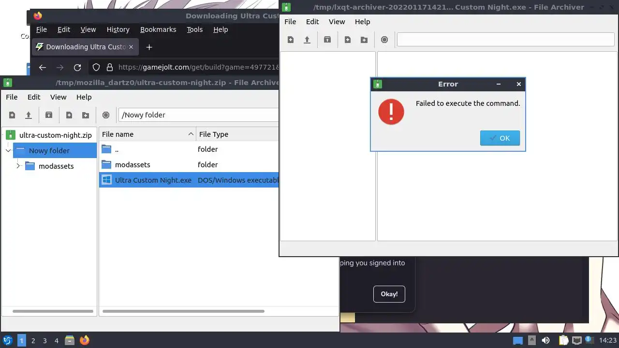Close the Error dialog with X
The width and height of the screenshot is (619, 348).
pyautogui.click(x=519, y=84)
